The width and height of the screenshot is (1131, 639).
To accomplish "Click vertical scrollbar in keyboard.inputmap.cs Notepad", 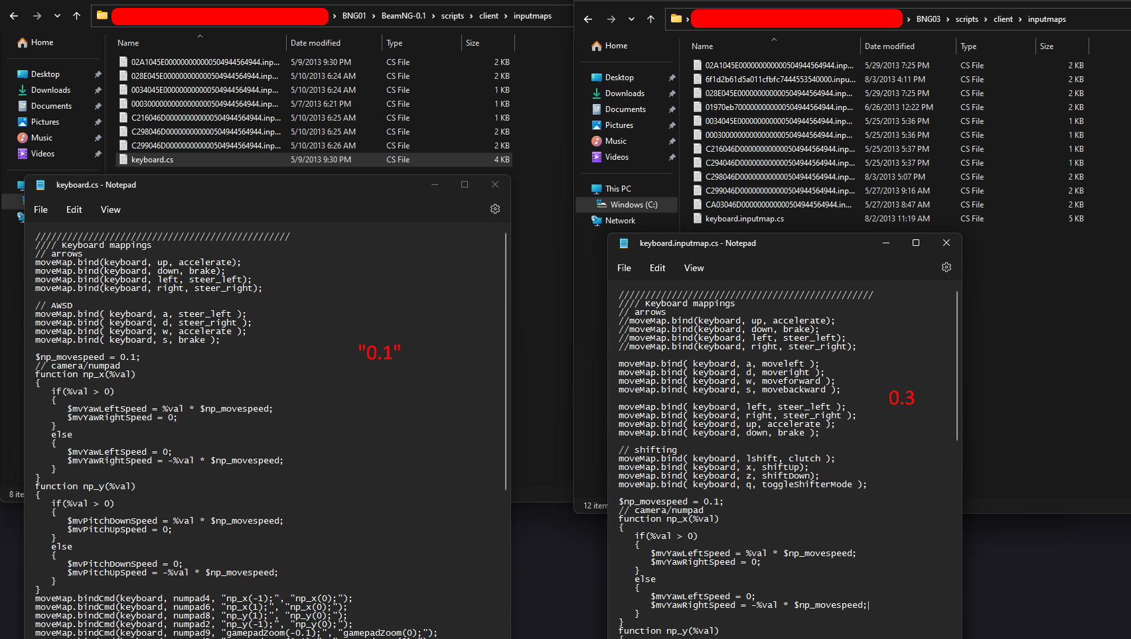I will tap(956, 365).
